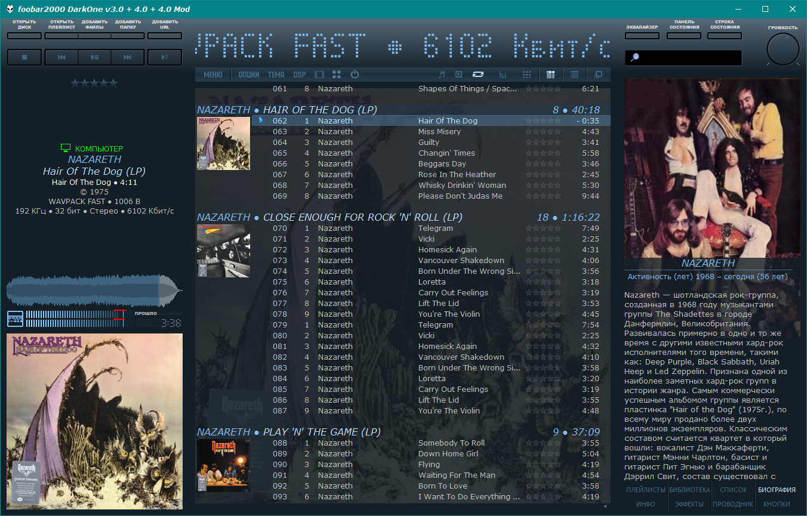Click the Добавить папку button
Image resolution: width=807 pixels, height=516 pixels.
click(128, 36)
